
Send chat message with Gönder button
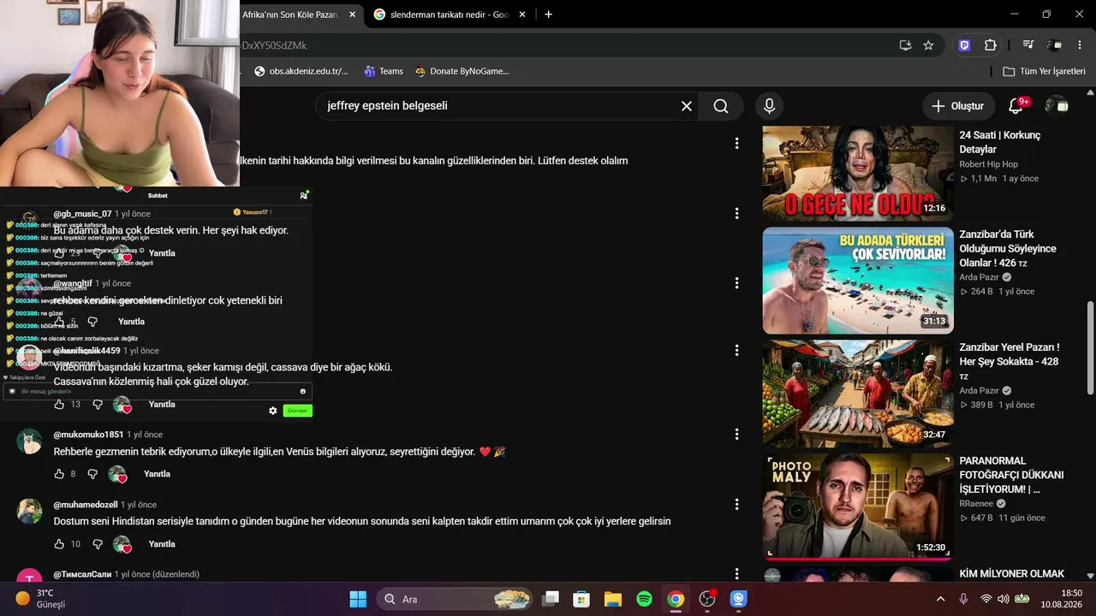coord(297,411)
